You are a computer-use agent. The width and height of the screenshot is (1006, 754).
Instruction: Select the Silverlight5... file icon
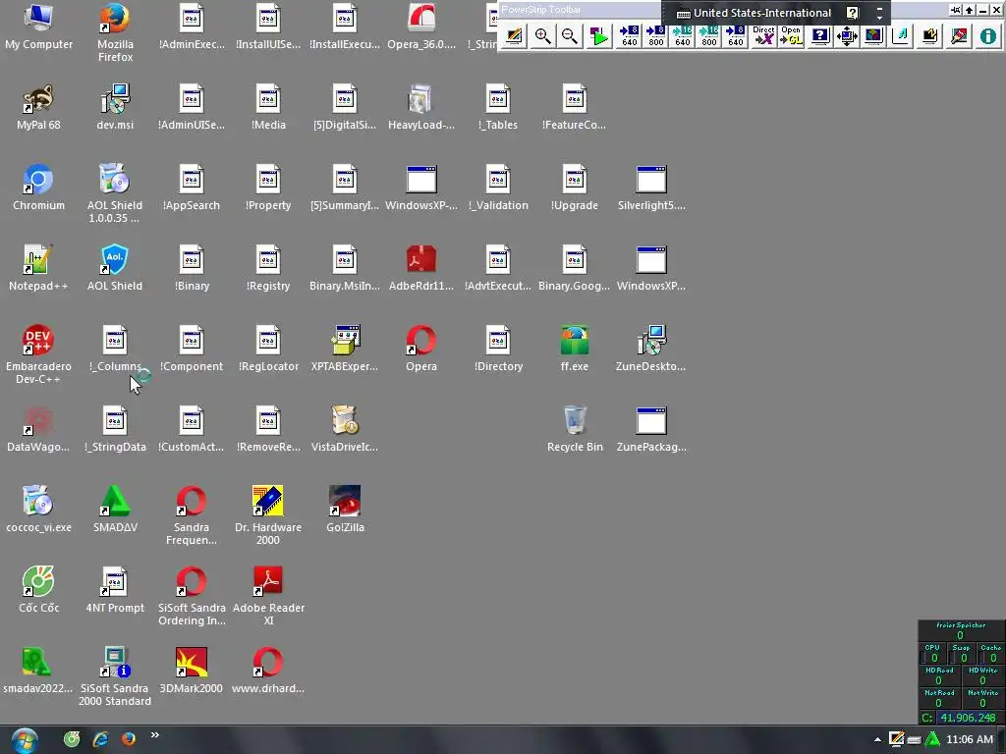pos(651,188)
